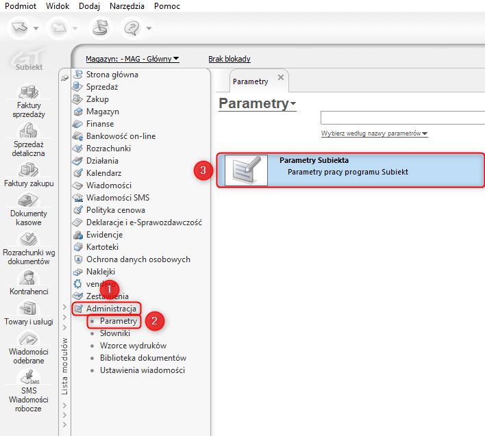Screen dimensions: 485x436
Task: Select Zakup module in list
Action: pos(97,99)
